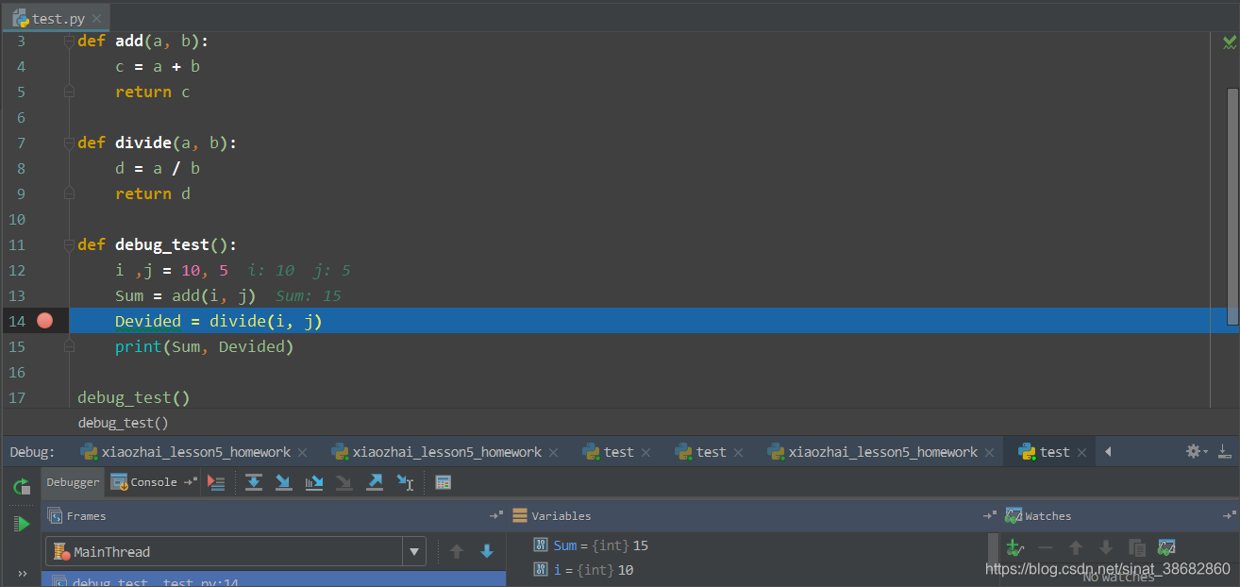Viewport: 1240px width, 587px height.
Task: Select debug_test frame at test.py:14
Action: tap(274, 579)
